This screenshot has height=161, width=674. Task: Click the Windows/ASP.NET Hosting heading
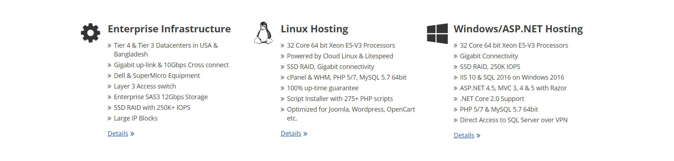point(518,29)
